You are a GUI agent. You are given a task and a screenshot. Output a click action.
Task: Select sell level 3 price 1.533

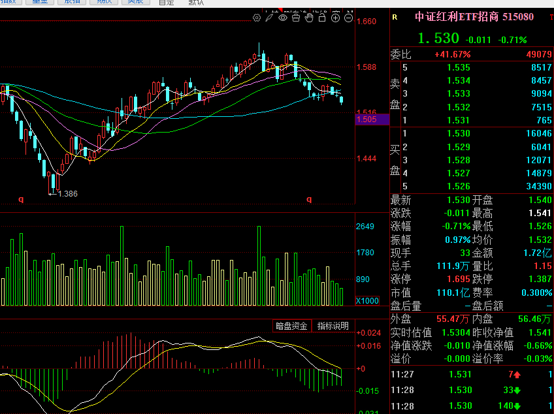pos(459,93)
